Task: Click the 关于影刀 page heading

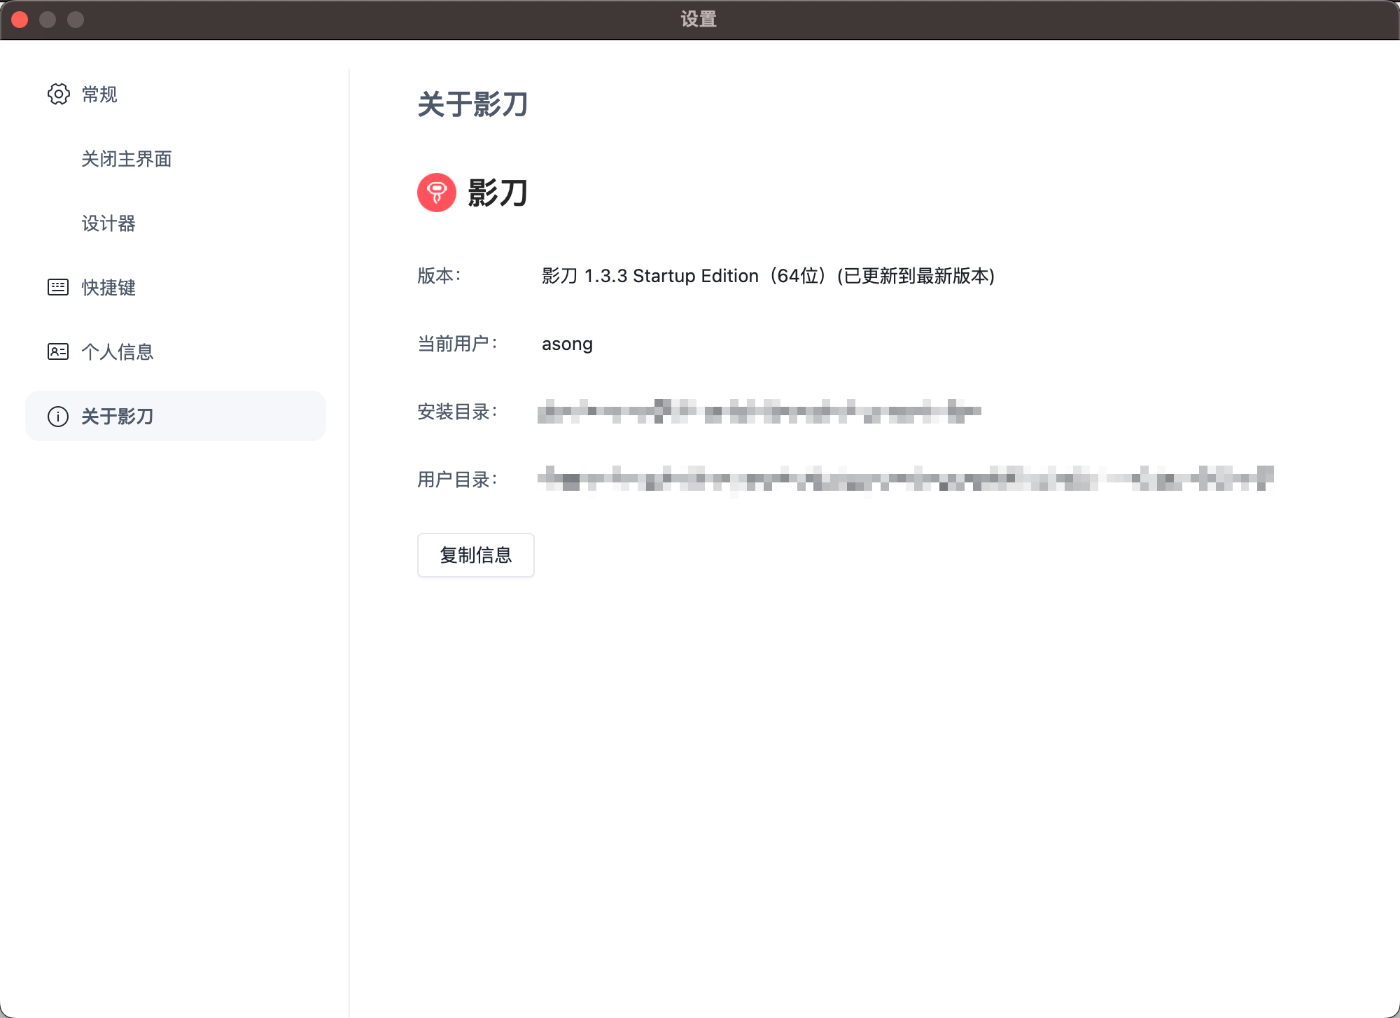Action: [x=473, y=104]
